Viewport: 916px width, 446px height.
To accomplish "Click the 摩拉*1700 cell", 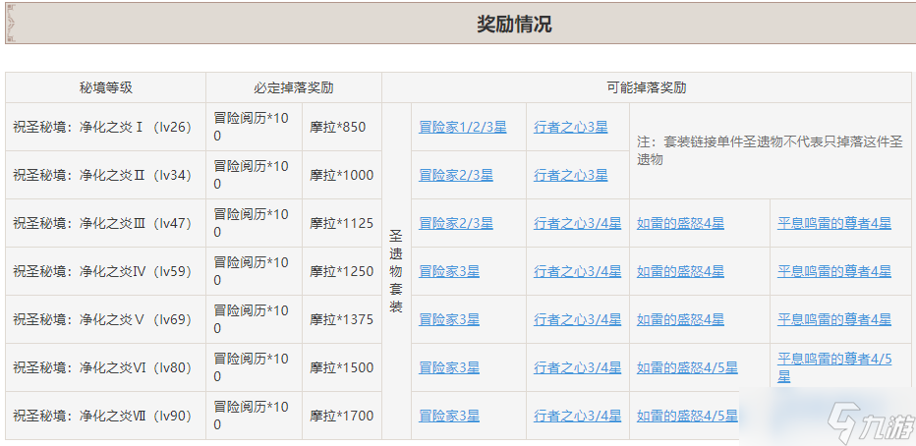I will point(342,417).
